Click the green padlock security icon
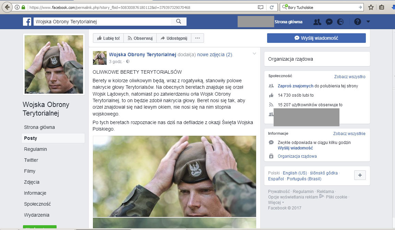Image resolution: width=395 pixels, height=230 pixels. [23, 7]
